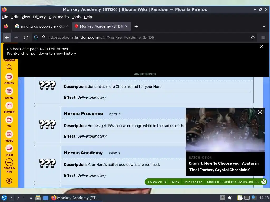
Task: Click Heroic Presence upgrade heading
Action: [83, 114]
